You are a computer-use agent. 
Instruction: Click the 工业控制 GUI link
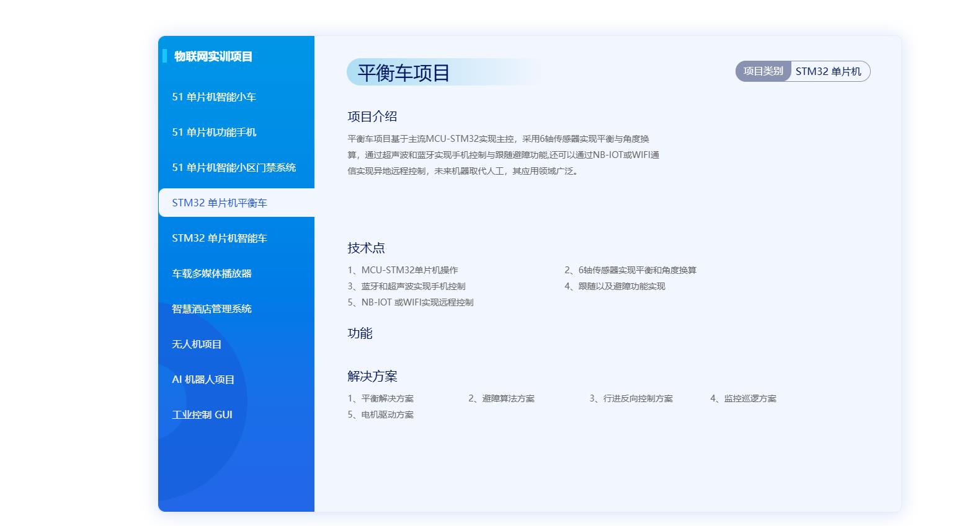coord(202,414)
